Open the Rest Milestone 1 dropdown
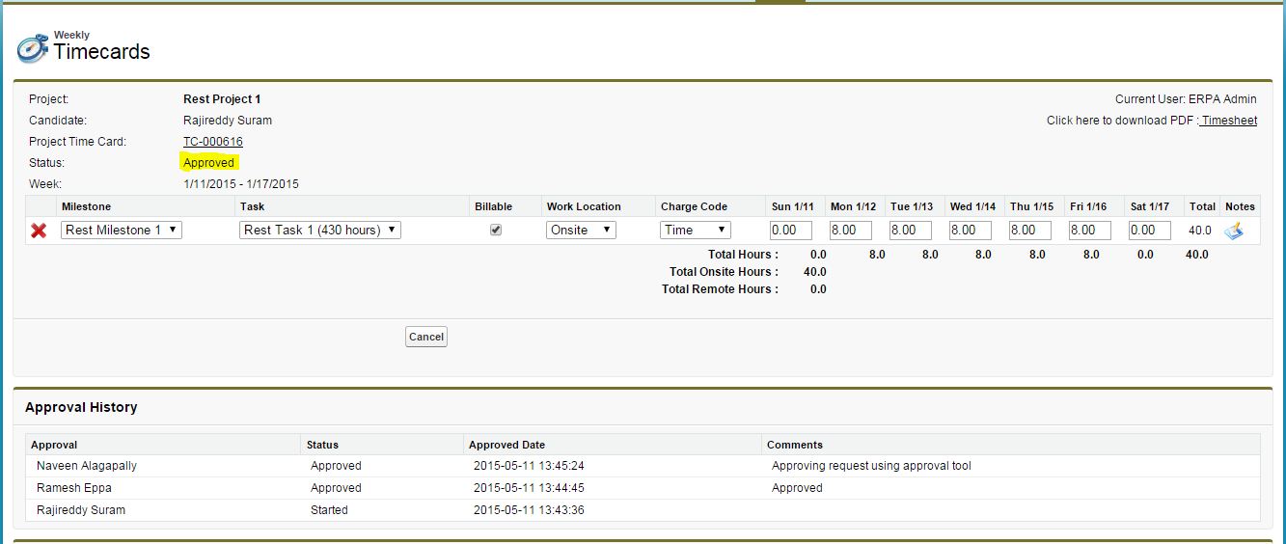The width and height of the screenshot is (1286, 544). pos(122,230)
